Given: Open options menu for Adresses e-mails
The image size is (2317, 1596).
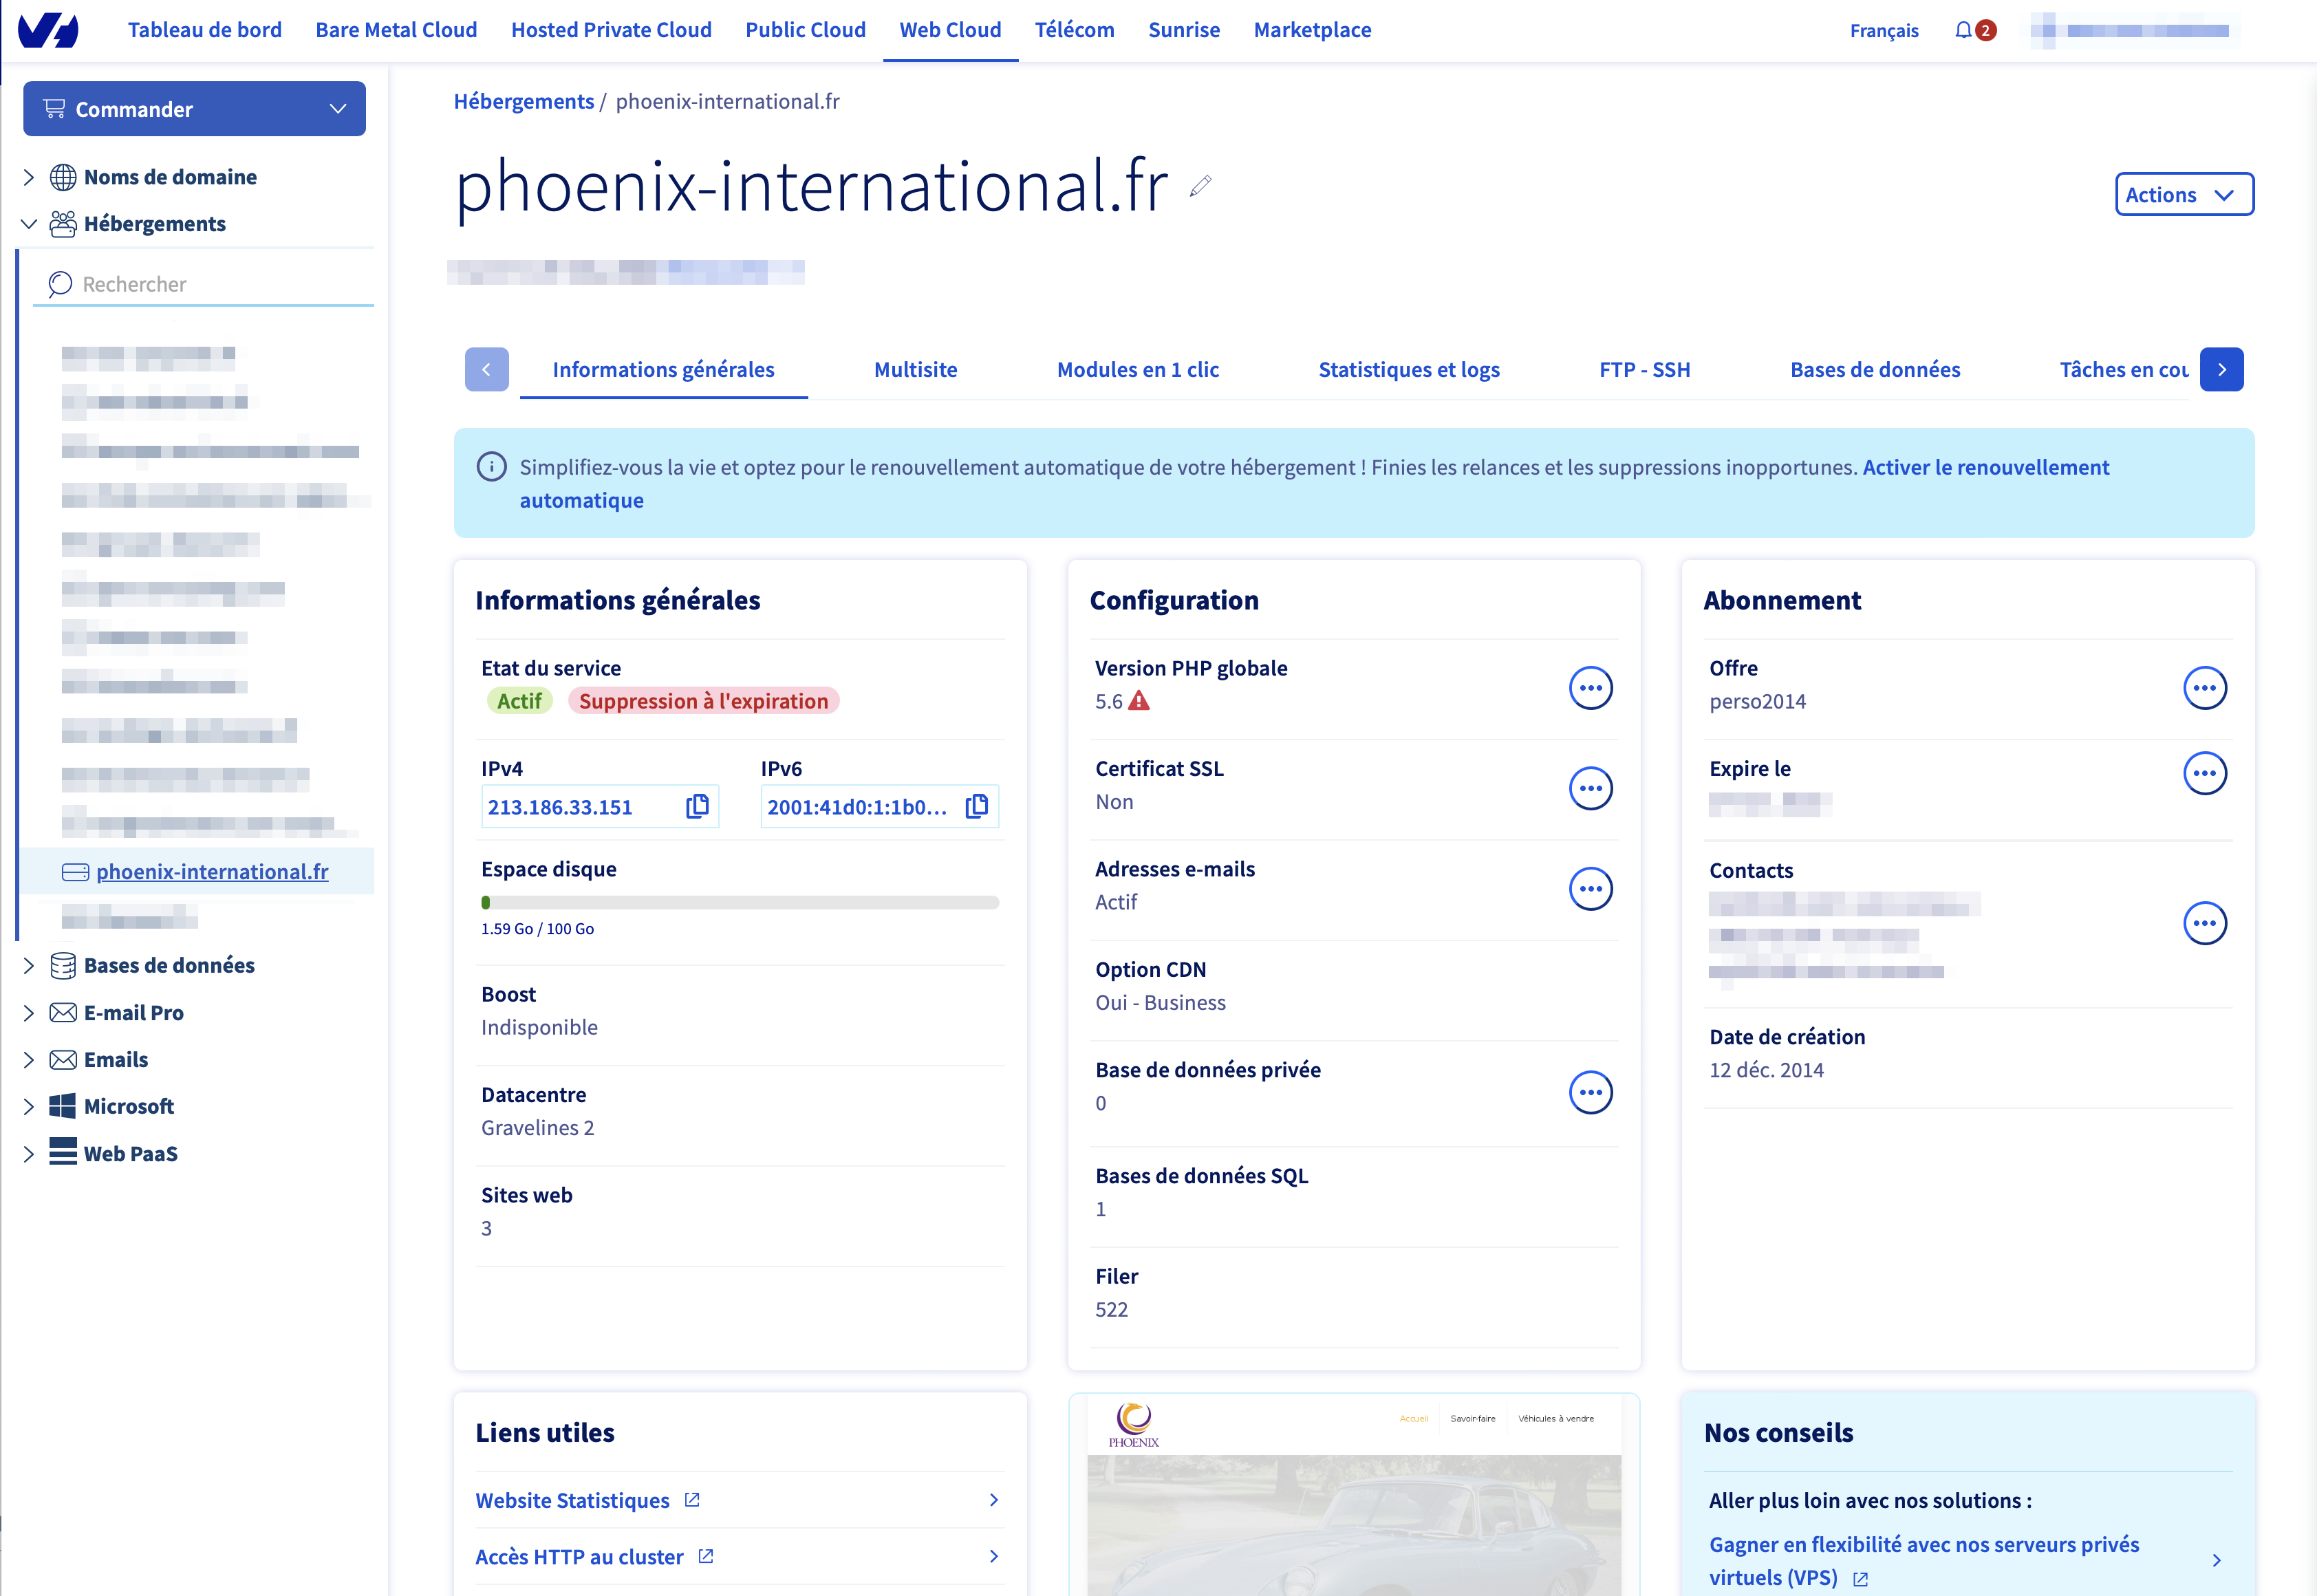Looking at the screenshot, I should coord(1590,889).
